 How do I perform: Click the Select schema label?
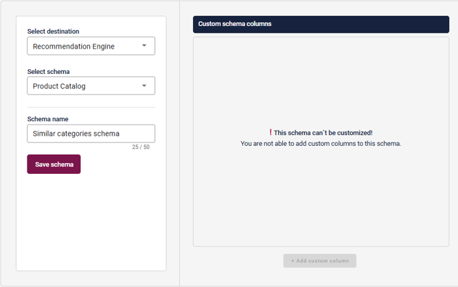[48, 71]
